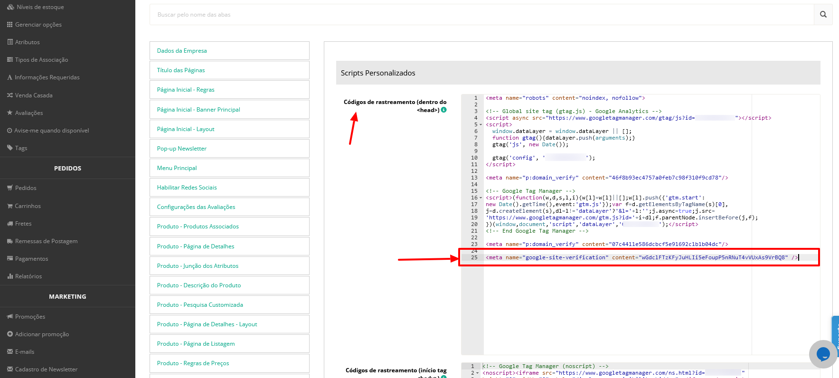Collapse code fold arrow at line 5
Image resolution: width=839 pixels, height=378 pixels.
(481, 125)
